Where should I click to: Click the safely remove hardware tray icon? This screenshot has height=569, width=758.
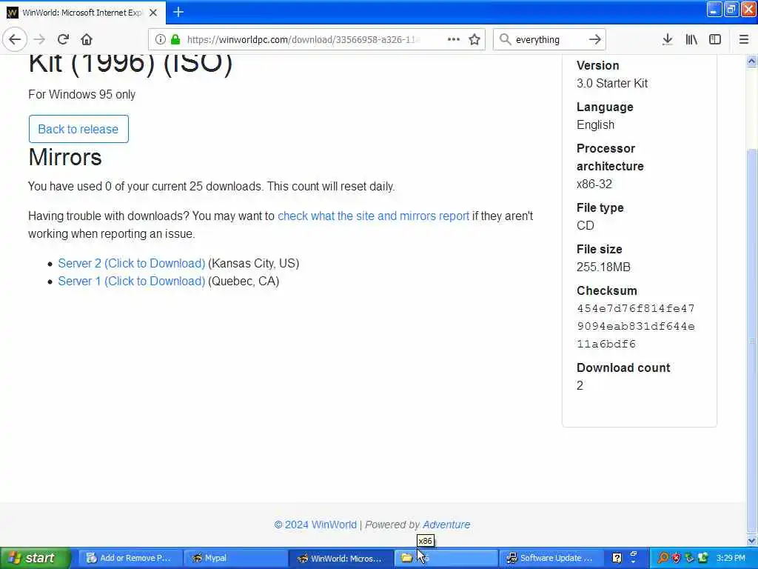[x=690, y=558]
